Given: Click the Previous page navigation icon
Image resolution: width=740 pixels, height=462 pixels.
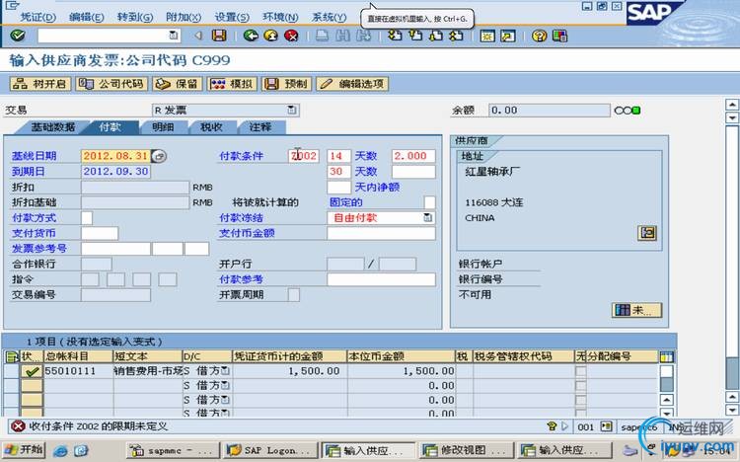Looking at the screenshot, I should [415, 36].
